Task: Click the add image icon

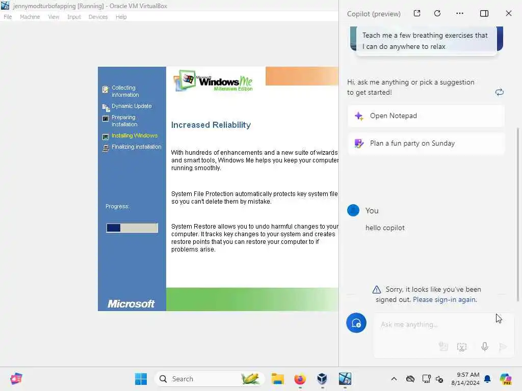Action: (443, 347)
